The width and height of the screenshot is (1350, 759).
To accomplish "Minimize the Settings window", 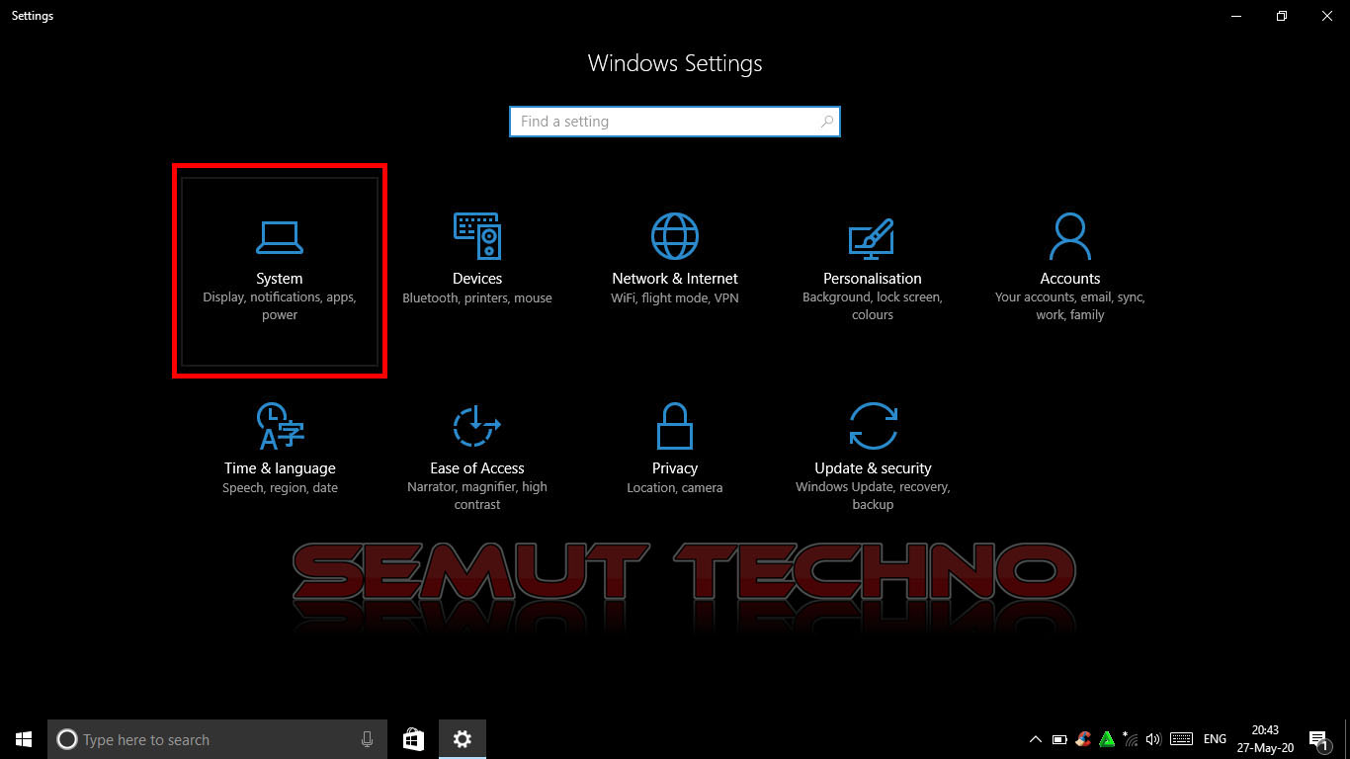I will (1236, 16).
